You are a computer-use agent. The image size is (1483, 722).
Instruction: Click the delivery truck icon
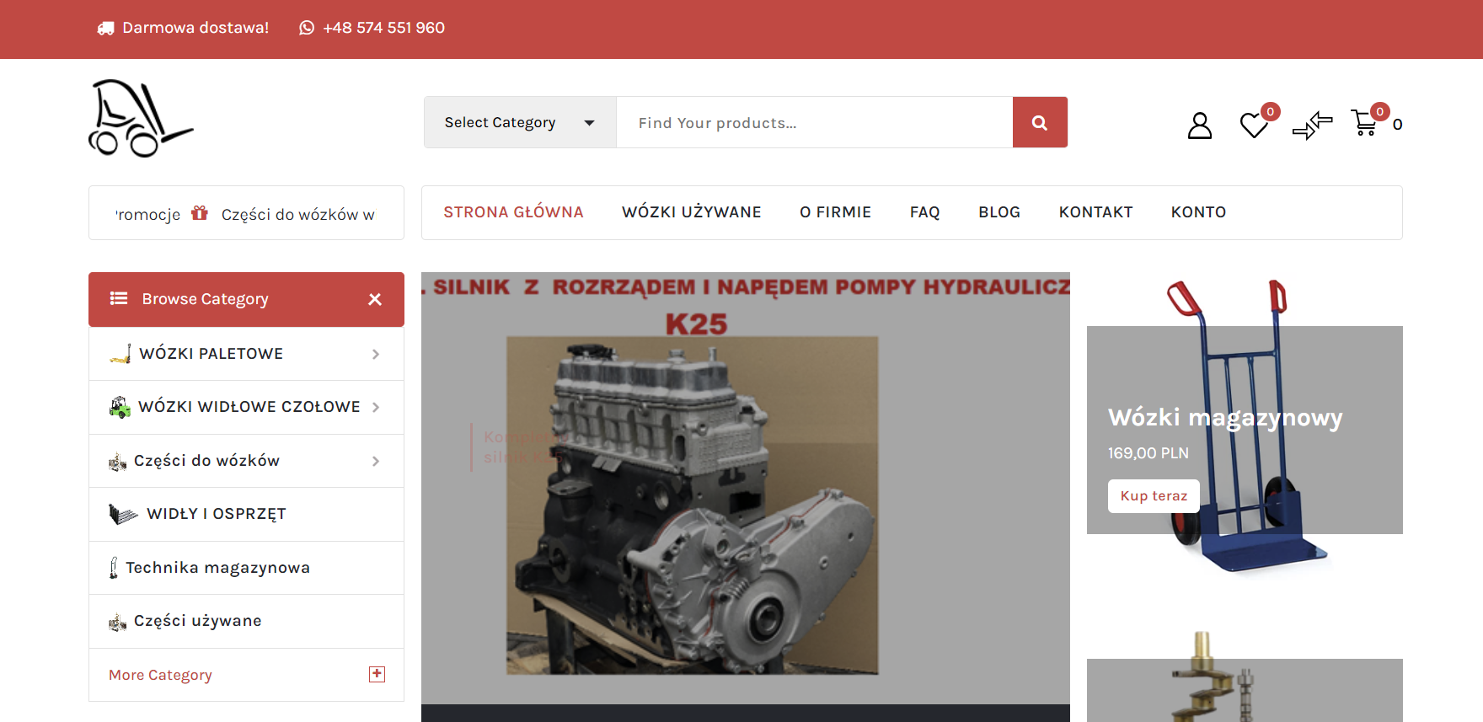tap(105, 28)
